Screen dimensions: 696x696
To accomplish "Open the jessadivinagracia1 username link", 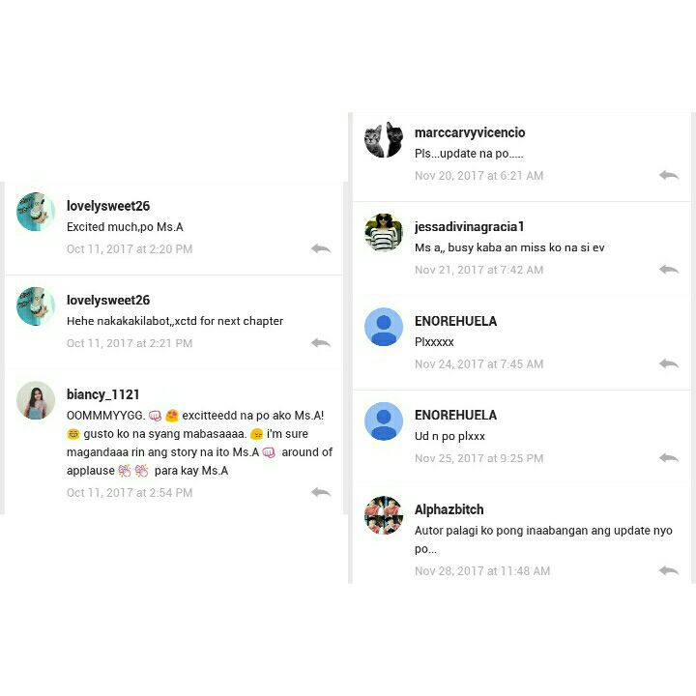I will (469, 226).
